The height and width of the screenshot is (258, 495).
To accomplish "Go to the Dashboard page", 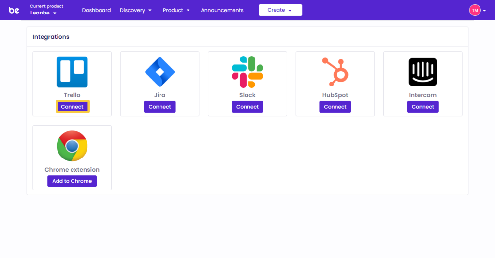I will click(96, 10).
